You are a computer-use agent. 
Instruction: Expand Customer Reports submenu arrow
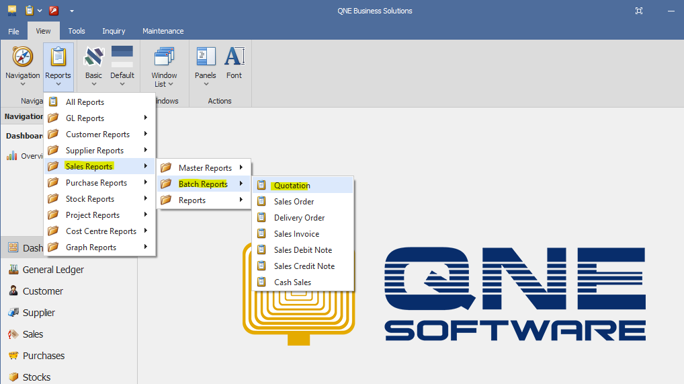146,134
